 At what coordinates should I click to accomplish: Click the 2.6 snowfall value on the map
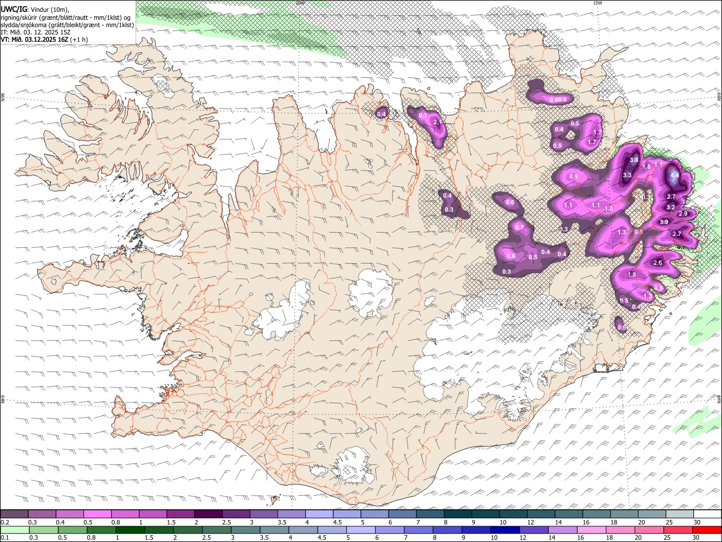coord(658,263)
